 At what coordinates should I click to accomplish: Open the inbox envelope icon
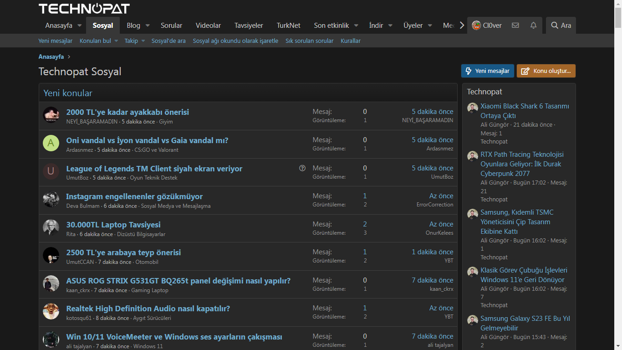pyautogui.click(x=515, y=26)
